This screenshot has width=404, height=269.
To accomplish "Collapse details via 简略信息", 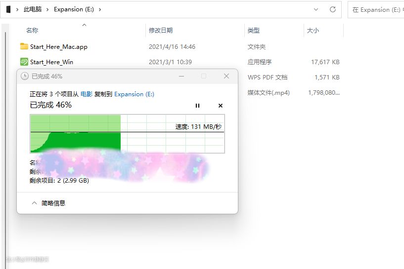I will pos(48,203).
